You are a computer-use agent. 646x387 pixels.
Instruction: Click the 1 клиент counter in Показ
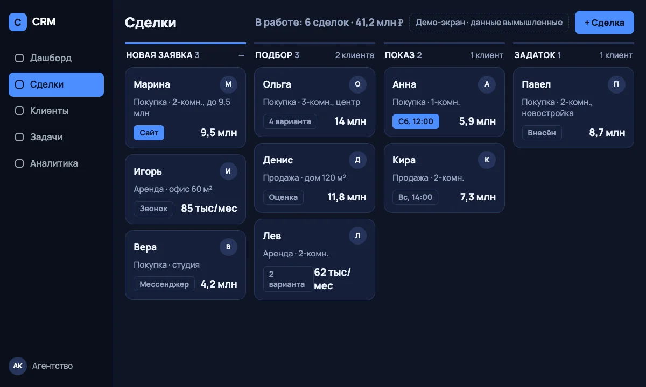click(487, 55)
